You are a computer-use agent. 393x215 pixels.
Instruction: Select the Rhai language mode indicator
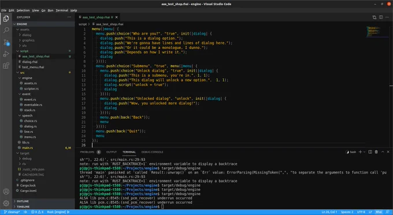pos(379,212)
